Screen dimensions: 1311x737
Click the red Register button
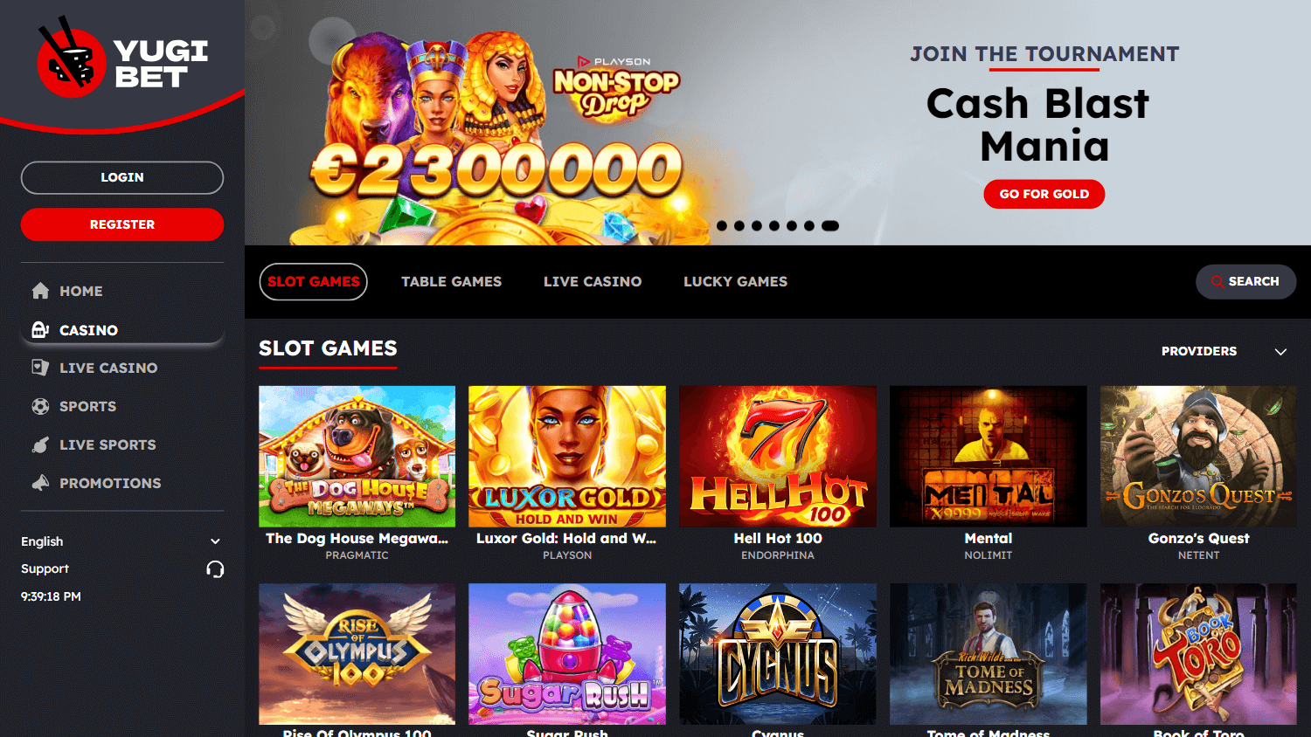[x=122, y=224]
